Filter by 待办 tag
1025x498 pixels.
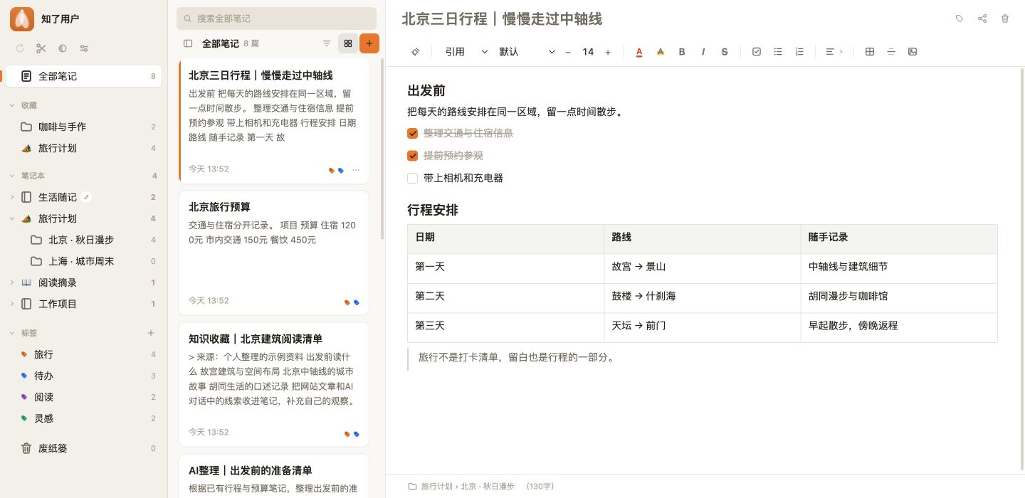83,376
